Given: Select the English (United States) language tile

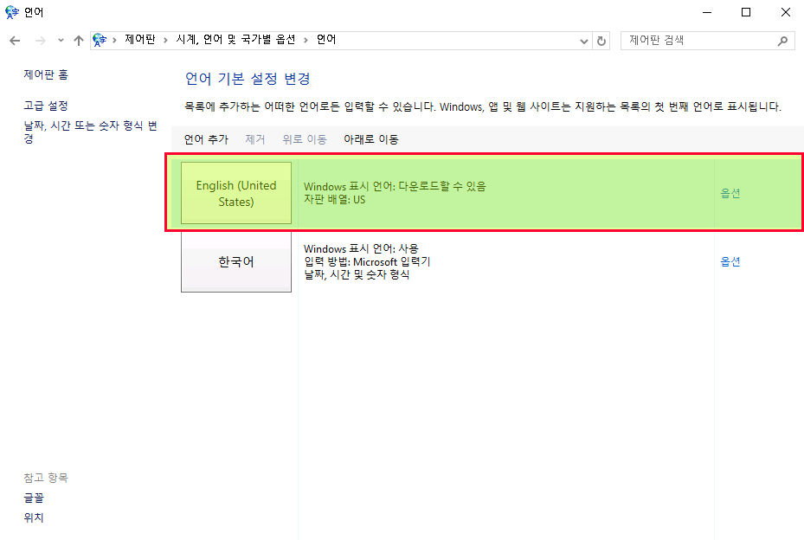Looking at the screenshot, I should (x=236, y=193).
